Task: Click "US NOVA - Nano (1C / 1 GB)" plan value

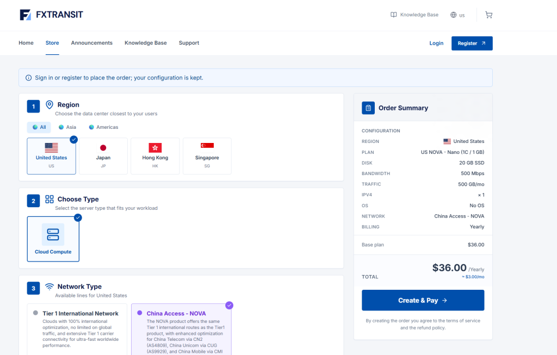Action: (x=453, y=152)
